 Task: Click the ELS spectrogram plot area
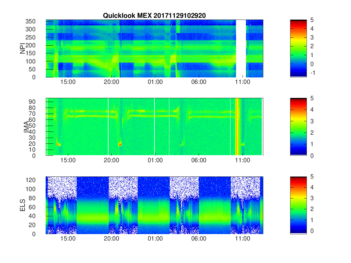pyautogui.click(x=154, y=205)
